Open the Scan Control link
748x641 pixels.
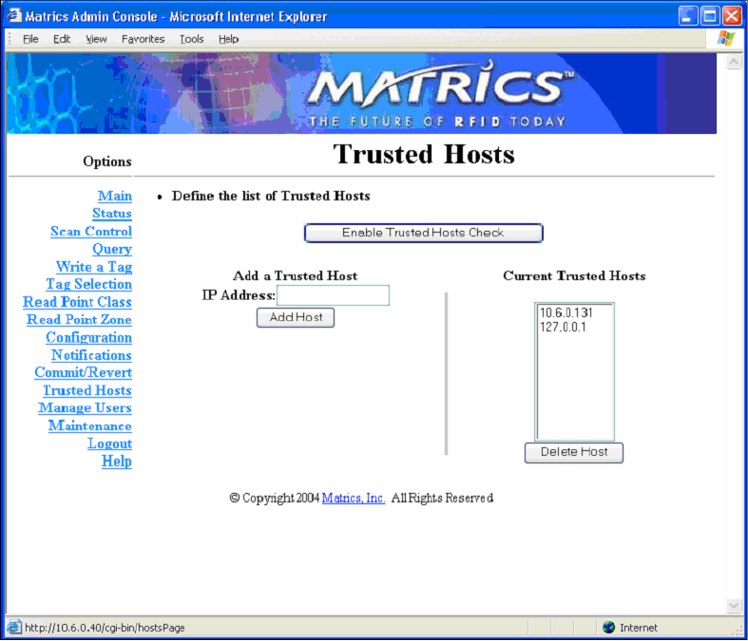(91, 232)
